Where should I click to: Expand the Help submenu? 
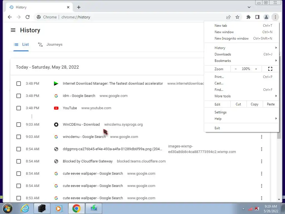(x=241, y=119)
